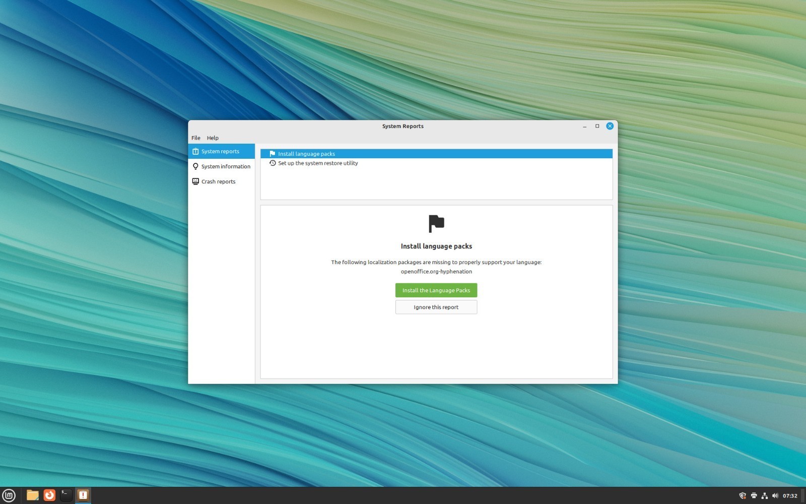Click the System Reports taskbar icon
The width and height of the screenshot is (806, 504).
coord(83,495)
